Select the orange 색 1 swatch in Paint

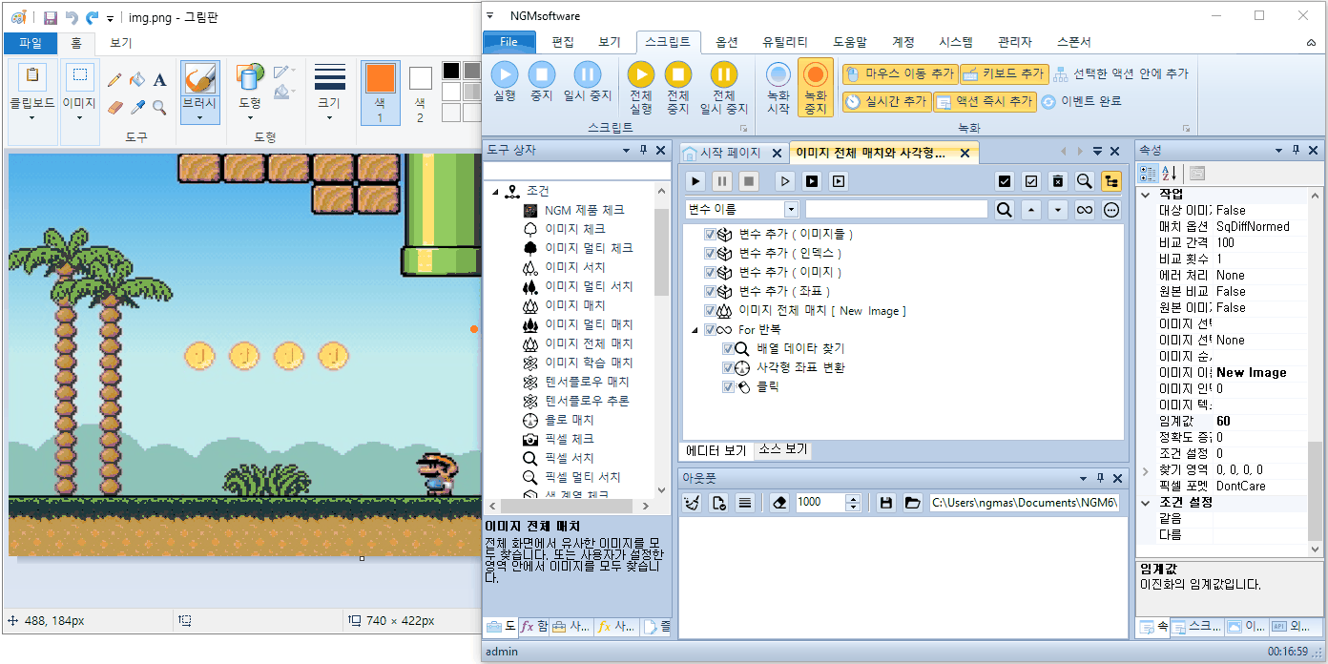380,93
